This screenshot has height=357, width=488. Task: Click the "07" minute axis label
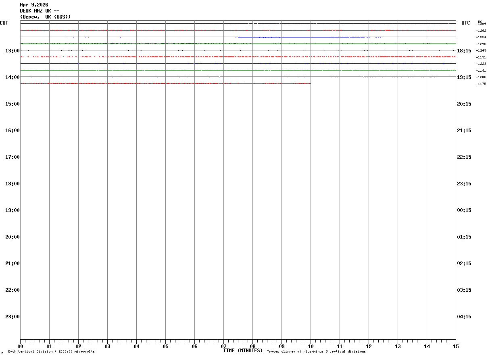pyautogui.click(x=223, y=346)
